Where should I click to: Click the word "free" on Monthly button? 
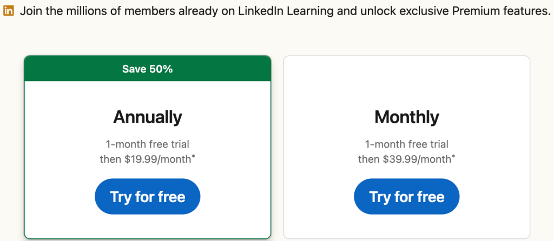point(429,197)
